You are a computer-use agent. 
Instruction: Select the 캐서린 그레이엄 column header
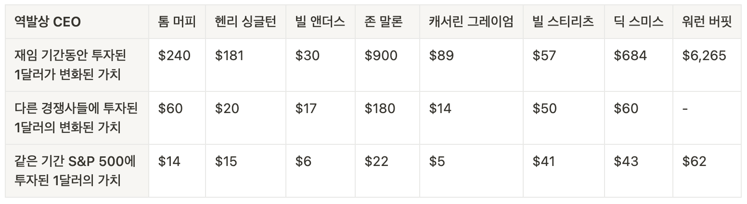[471, 22]
